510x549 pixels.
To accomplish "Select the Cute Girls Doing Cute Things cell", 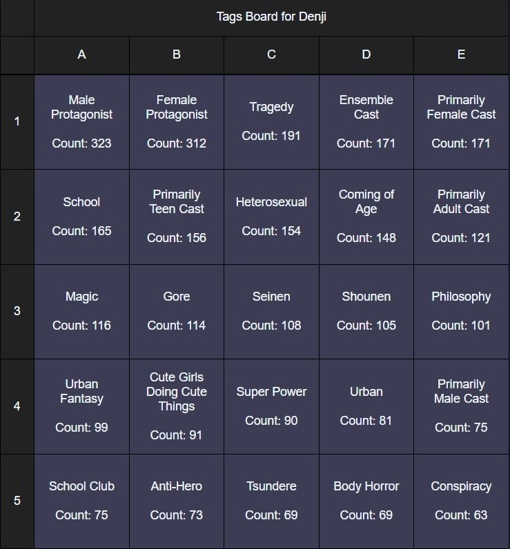I will (x=177, y=406).
